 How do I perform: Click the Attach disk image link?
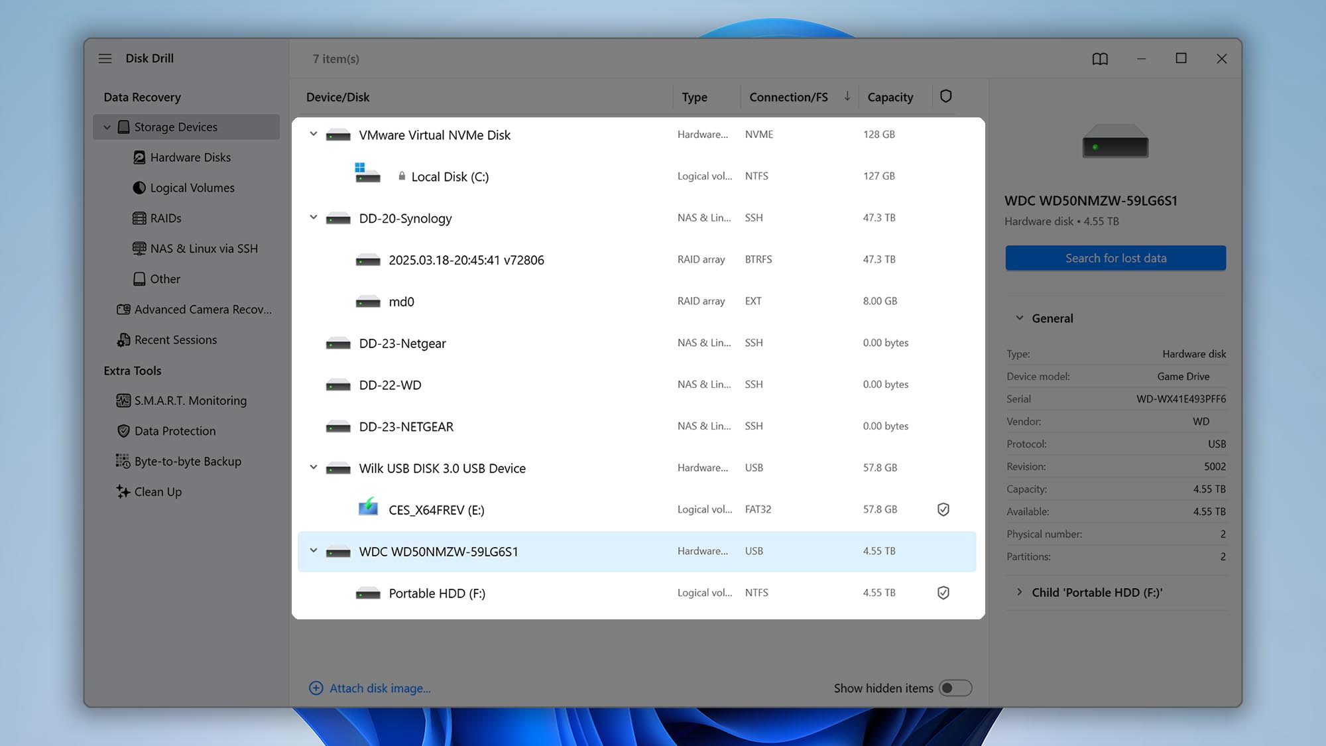pyautogui.click(x=379, y=688)
